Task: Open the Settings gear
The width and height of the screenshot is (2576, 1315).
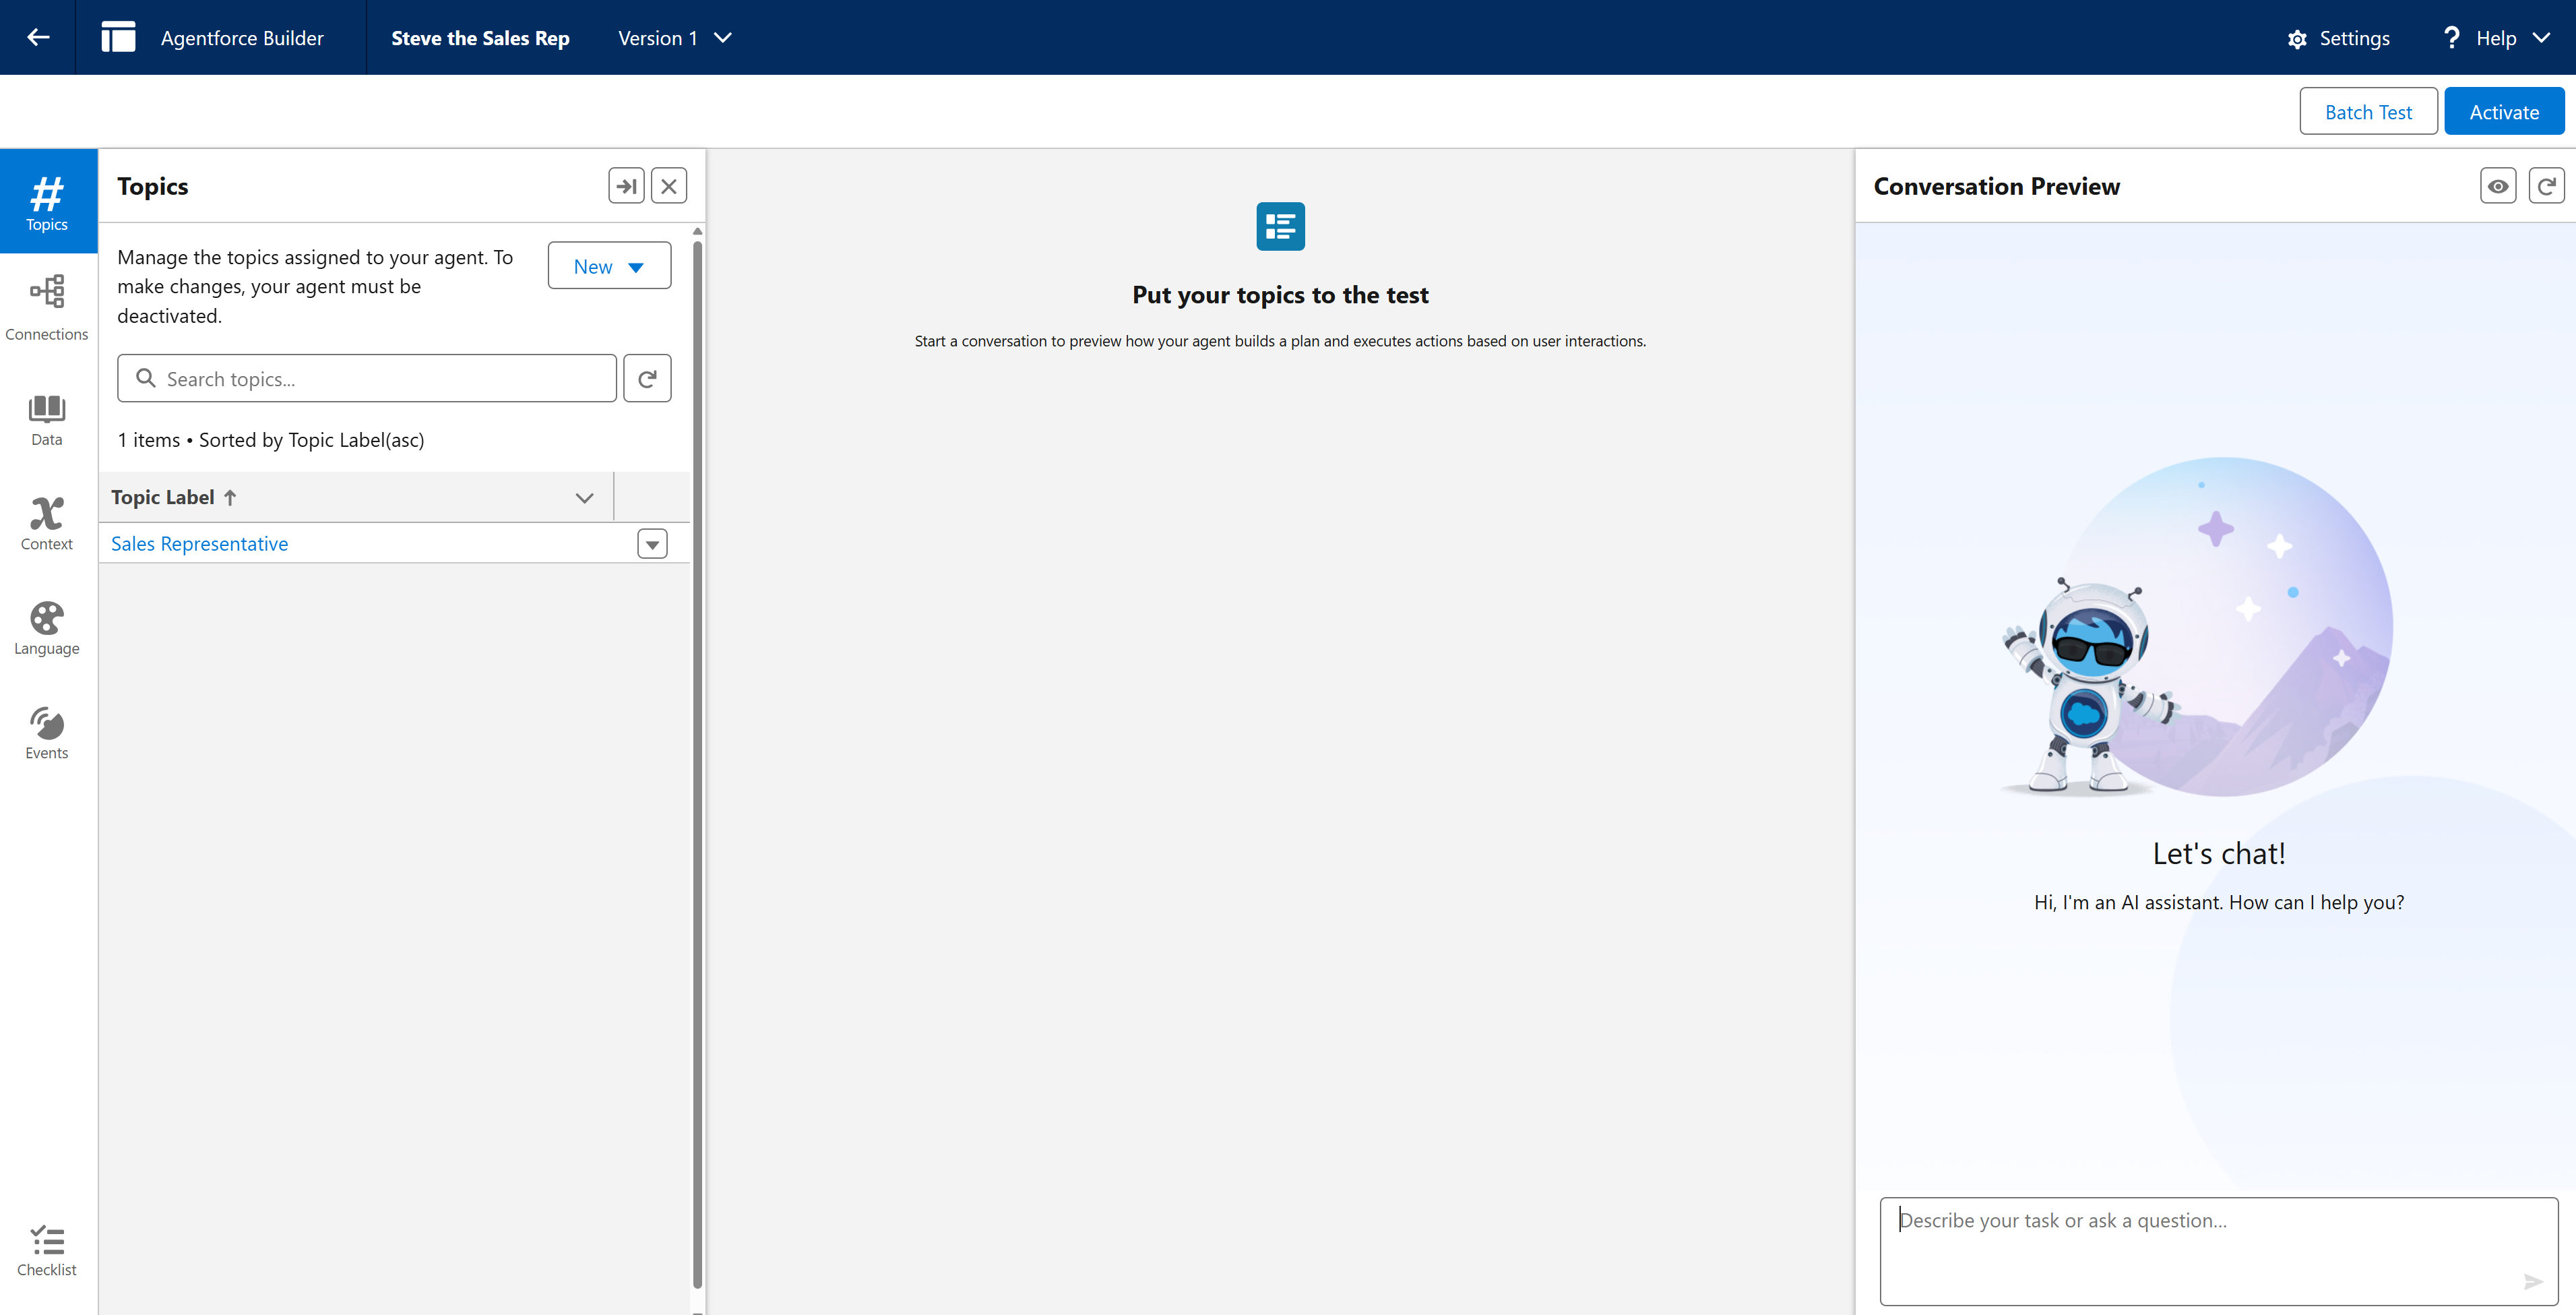Action: click(x=2338, y=39)
